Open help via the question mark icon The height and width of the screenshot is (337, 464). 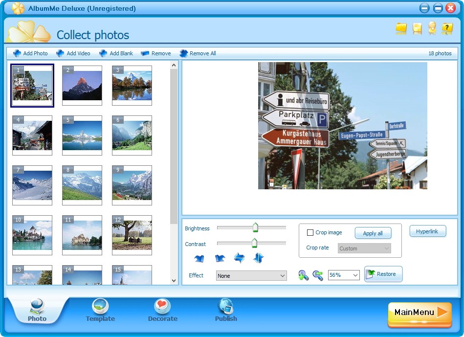(x=447, y=28)
